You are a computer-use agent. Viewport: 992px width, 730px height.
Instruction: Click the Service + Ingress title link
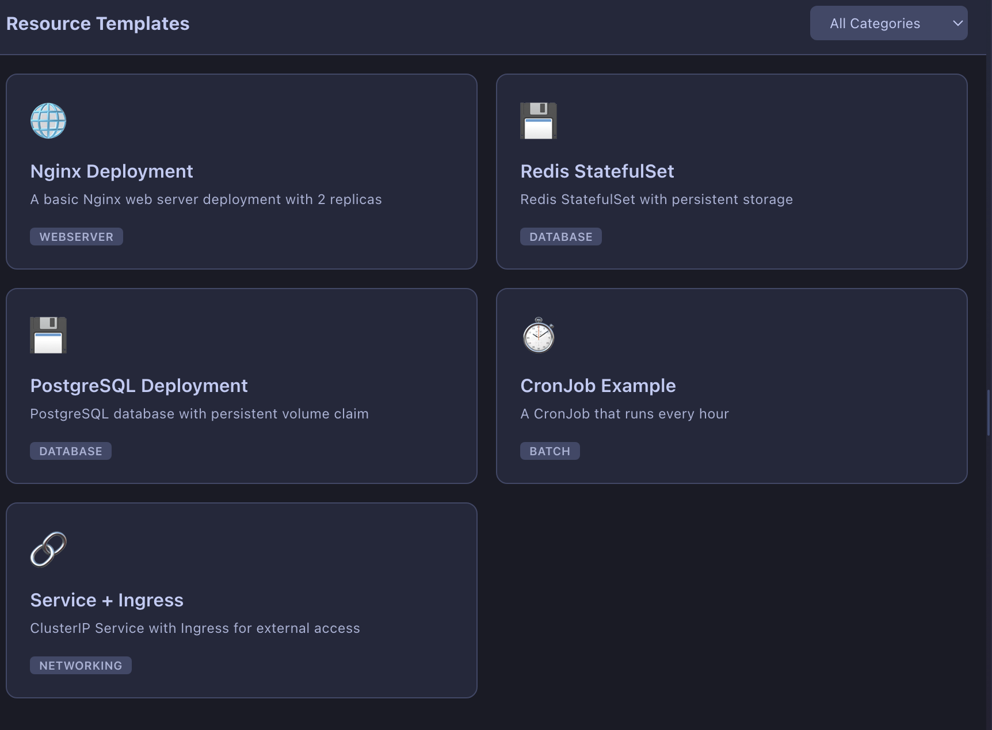point(107,600)
